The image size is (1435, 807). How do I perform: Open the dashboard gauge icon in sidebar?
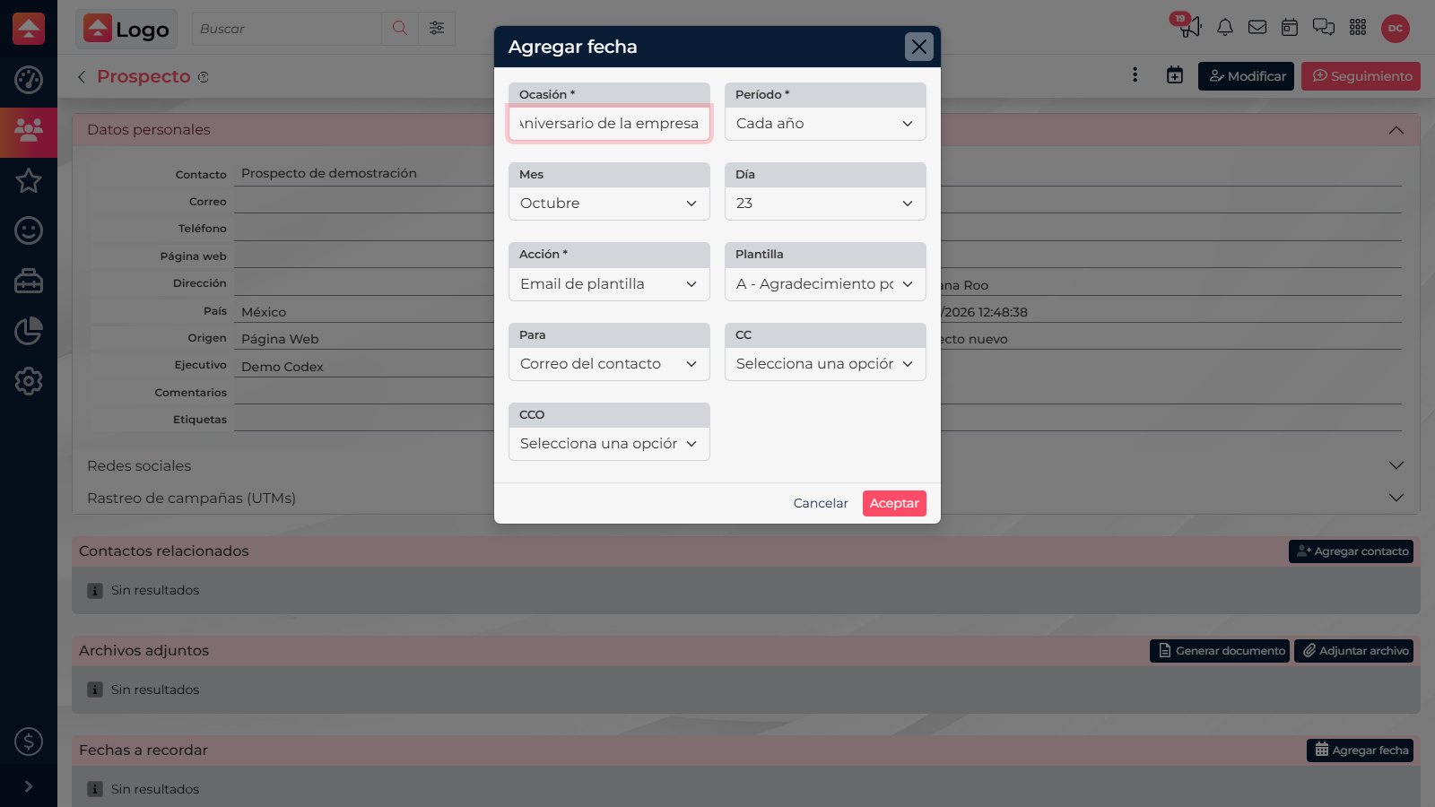pyautogui.click(x=29, y=80)
